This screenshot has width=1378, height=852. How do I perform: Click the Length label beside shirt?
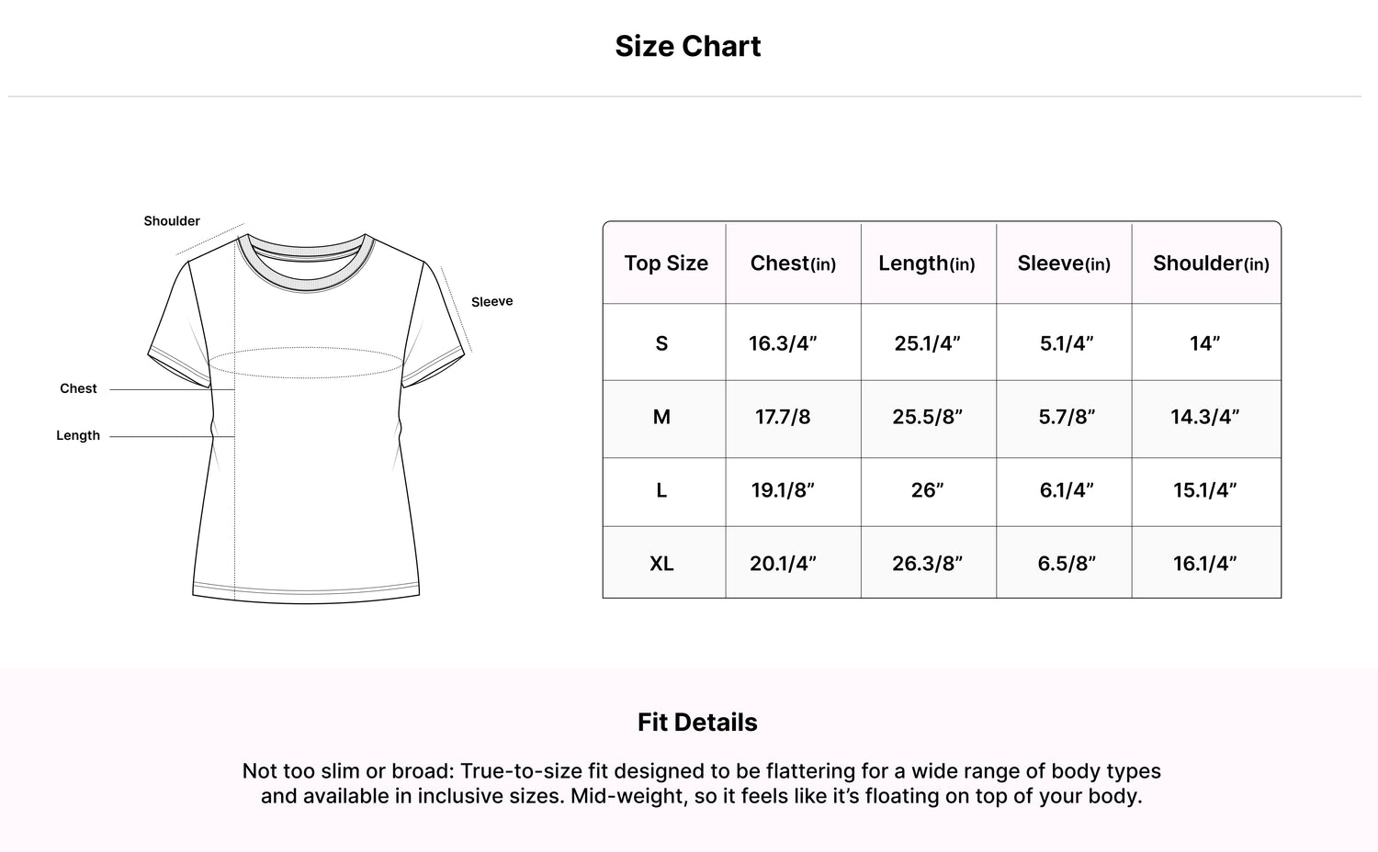pyautogui.click(x=78, y=436)
